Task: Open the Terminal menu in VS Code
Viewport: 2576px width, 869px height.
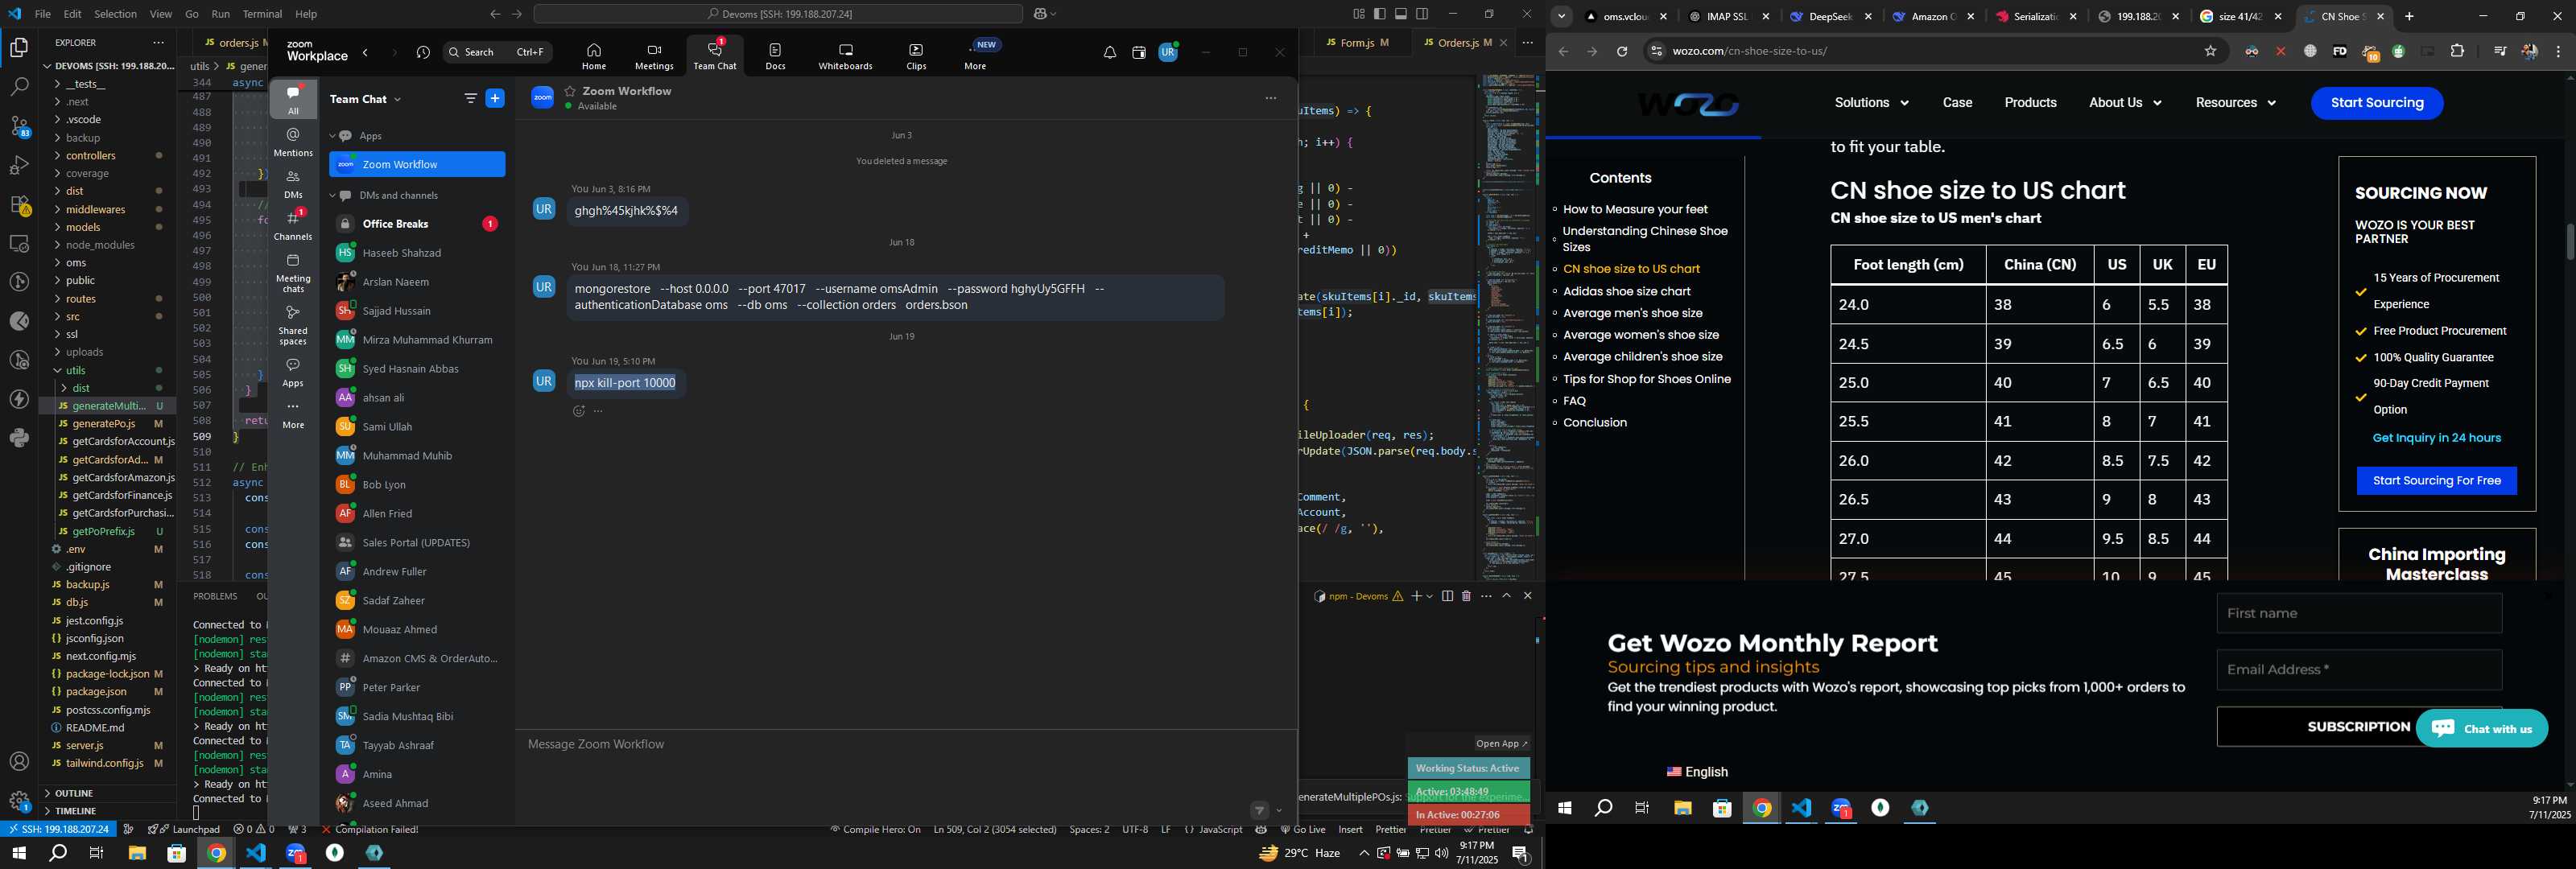Action: click(x=262, y=14)
